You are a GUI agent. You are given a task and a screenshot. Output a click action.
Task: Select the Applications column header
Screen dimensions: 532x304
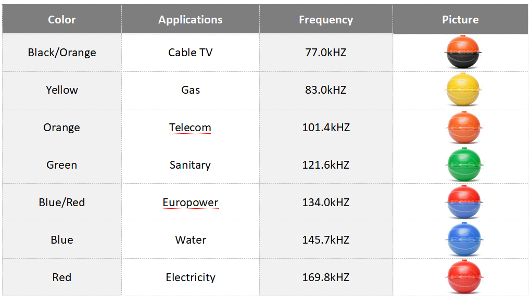[191, 20]
